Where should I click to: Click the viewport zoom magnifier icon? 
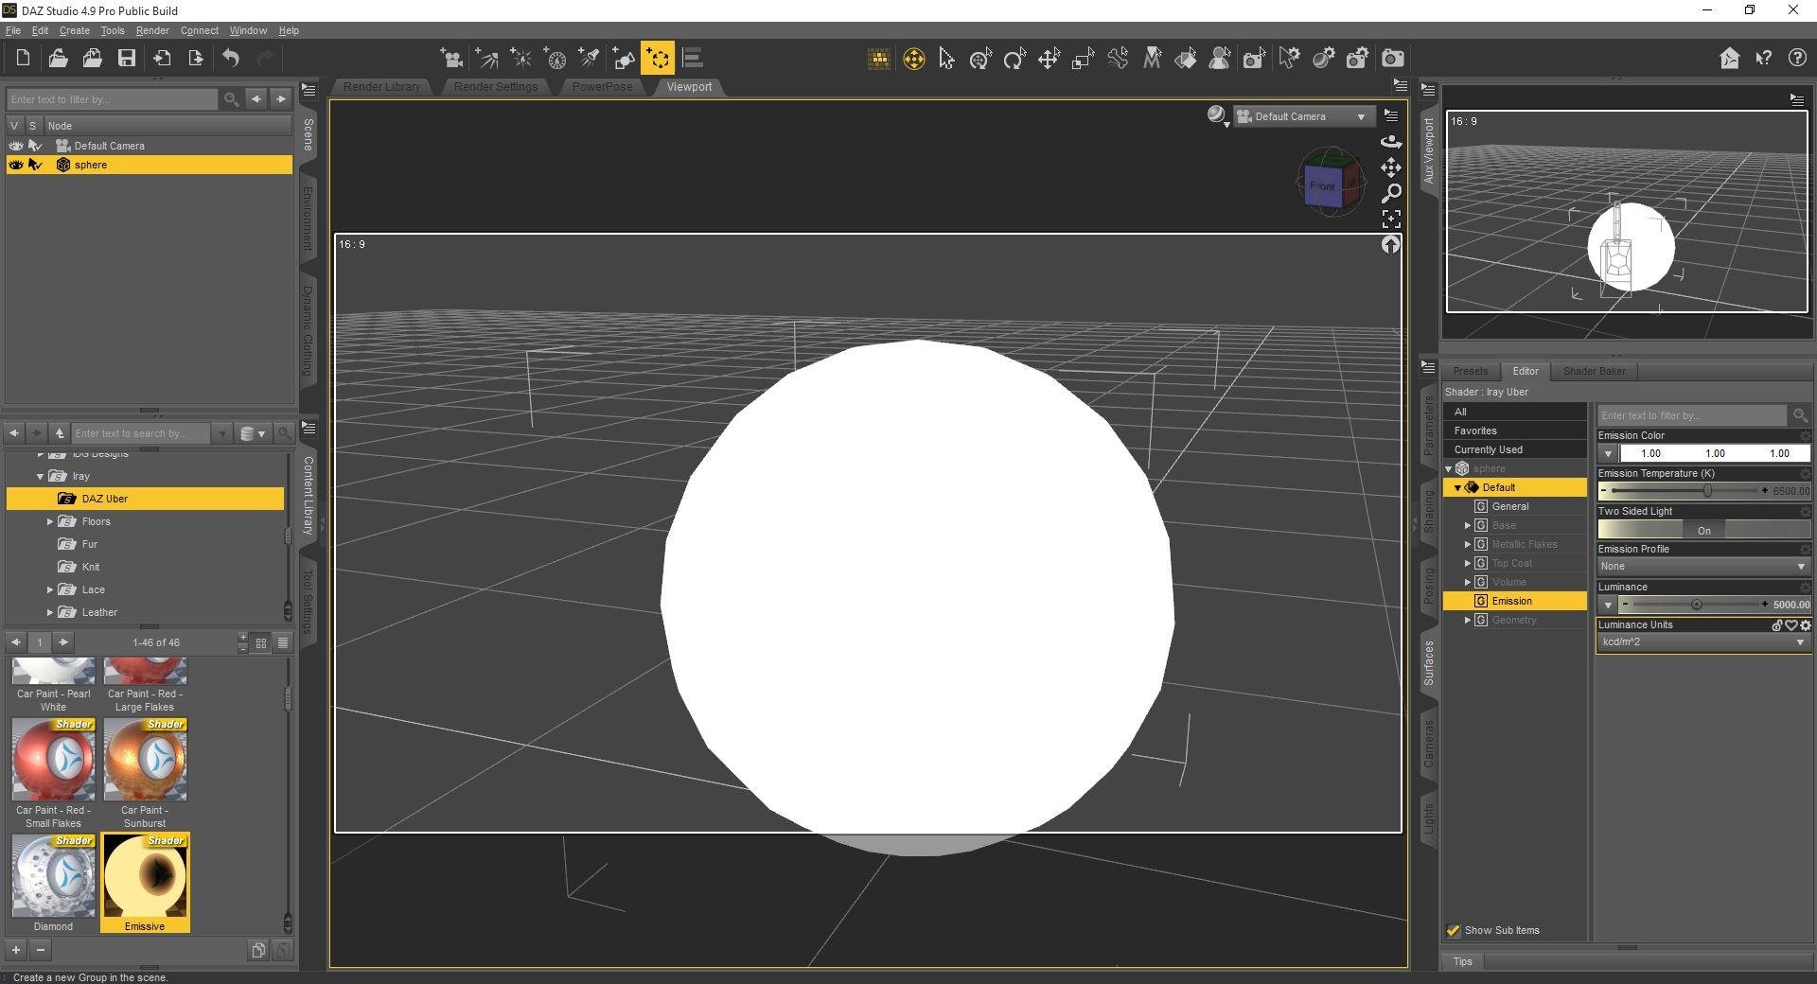pos(1390,193)
